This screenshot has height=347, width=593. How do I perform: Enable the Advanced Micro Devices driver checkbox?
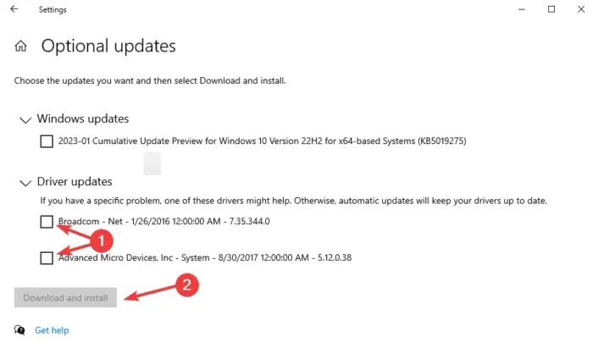(x=47, y=258)
